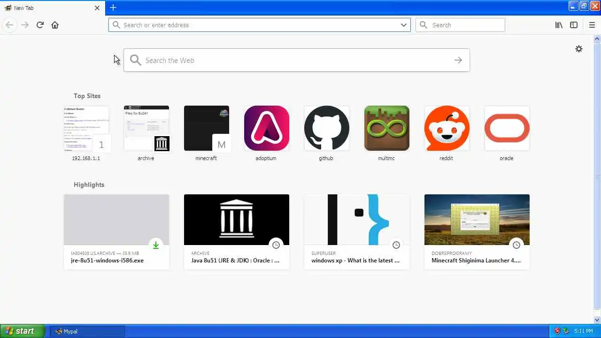Viewport: 601px width, 338px height.
Task: Open the adoptium top site tile
Action: 266,128
